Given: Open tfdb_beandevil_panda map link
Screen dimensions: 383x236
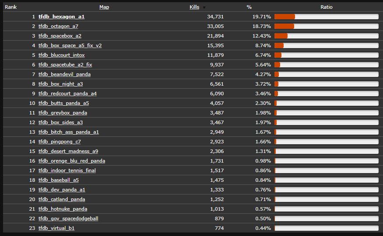Looking at the screenshot, I should [x=64, y=74].
